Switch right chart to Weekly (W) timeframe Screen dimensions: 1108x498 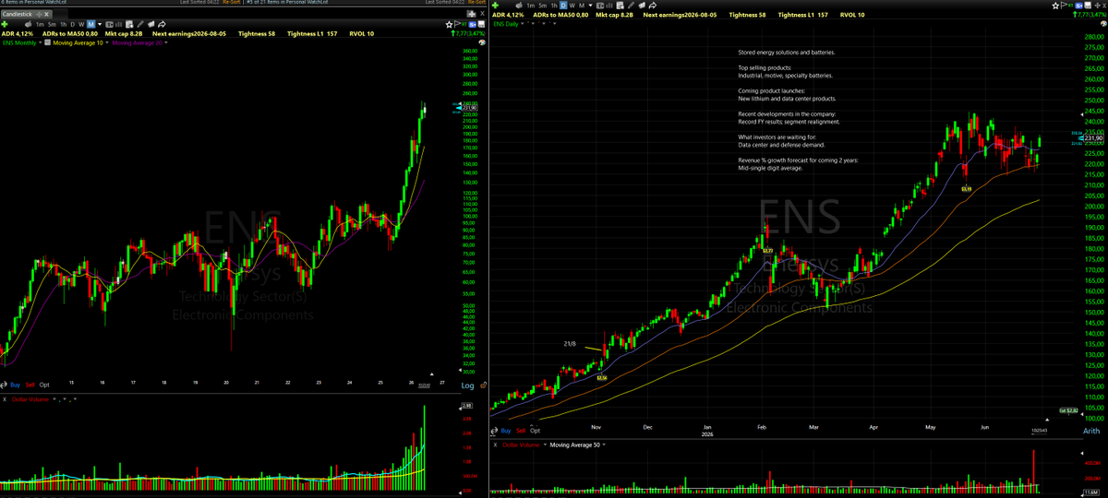pos(572,6)
